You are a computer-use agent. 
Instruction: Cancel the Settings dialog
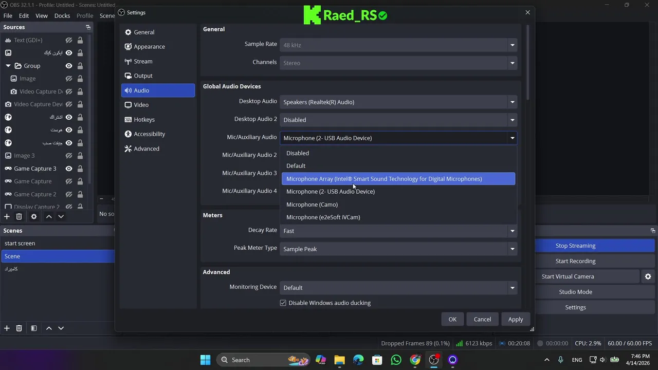(482, 319)
